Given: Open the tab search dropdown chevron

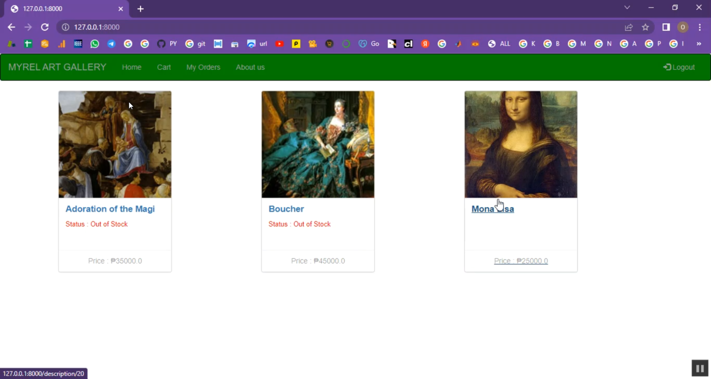Looking at the screenshot, I should pos(627,8).
